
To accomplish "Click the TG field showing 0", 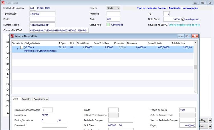I will (167, 14).
